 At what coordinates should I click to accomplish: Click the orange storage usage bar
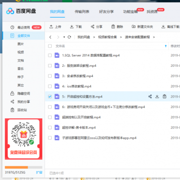tap(16, 167)
